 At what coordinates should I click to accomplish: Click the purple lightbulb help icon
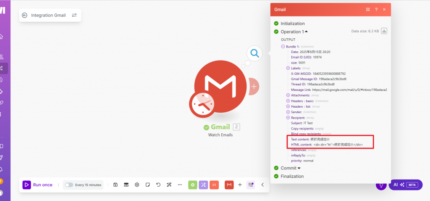[381, 185]
